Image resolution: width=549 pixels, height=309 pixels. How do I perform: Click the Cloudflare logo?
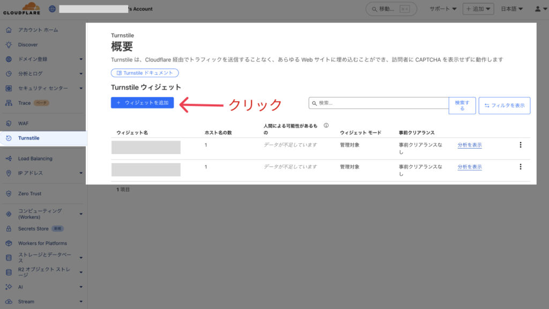(21, 9)
